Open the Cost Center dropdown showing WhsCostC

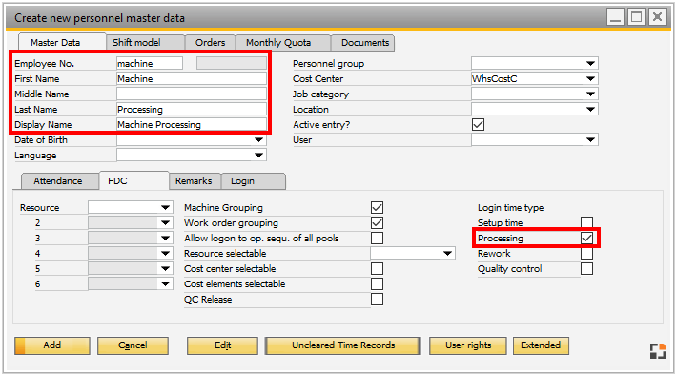pos(590,78)
